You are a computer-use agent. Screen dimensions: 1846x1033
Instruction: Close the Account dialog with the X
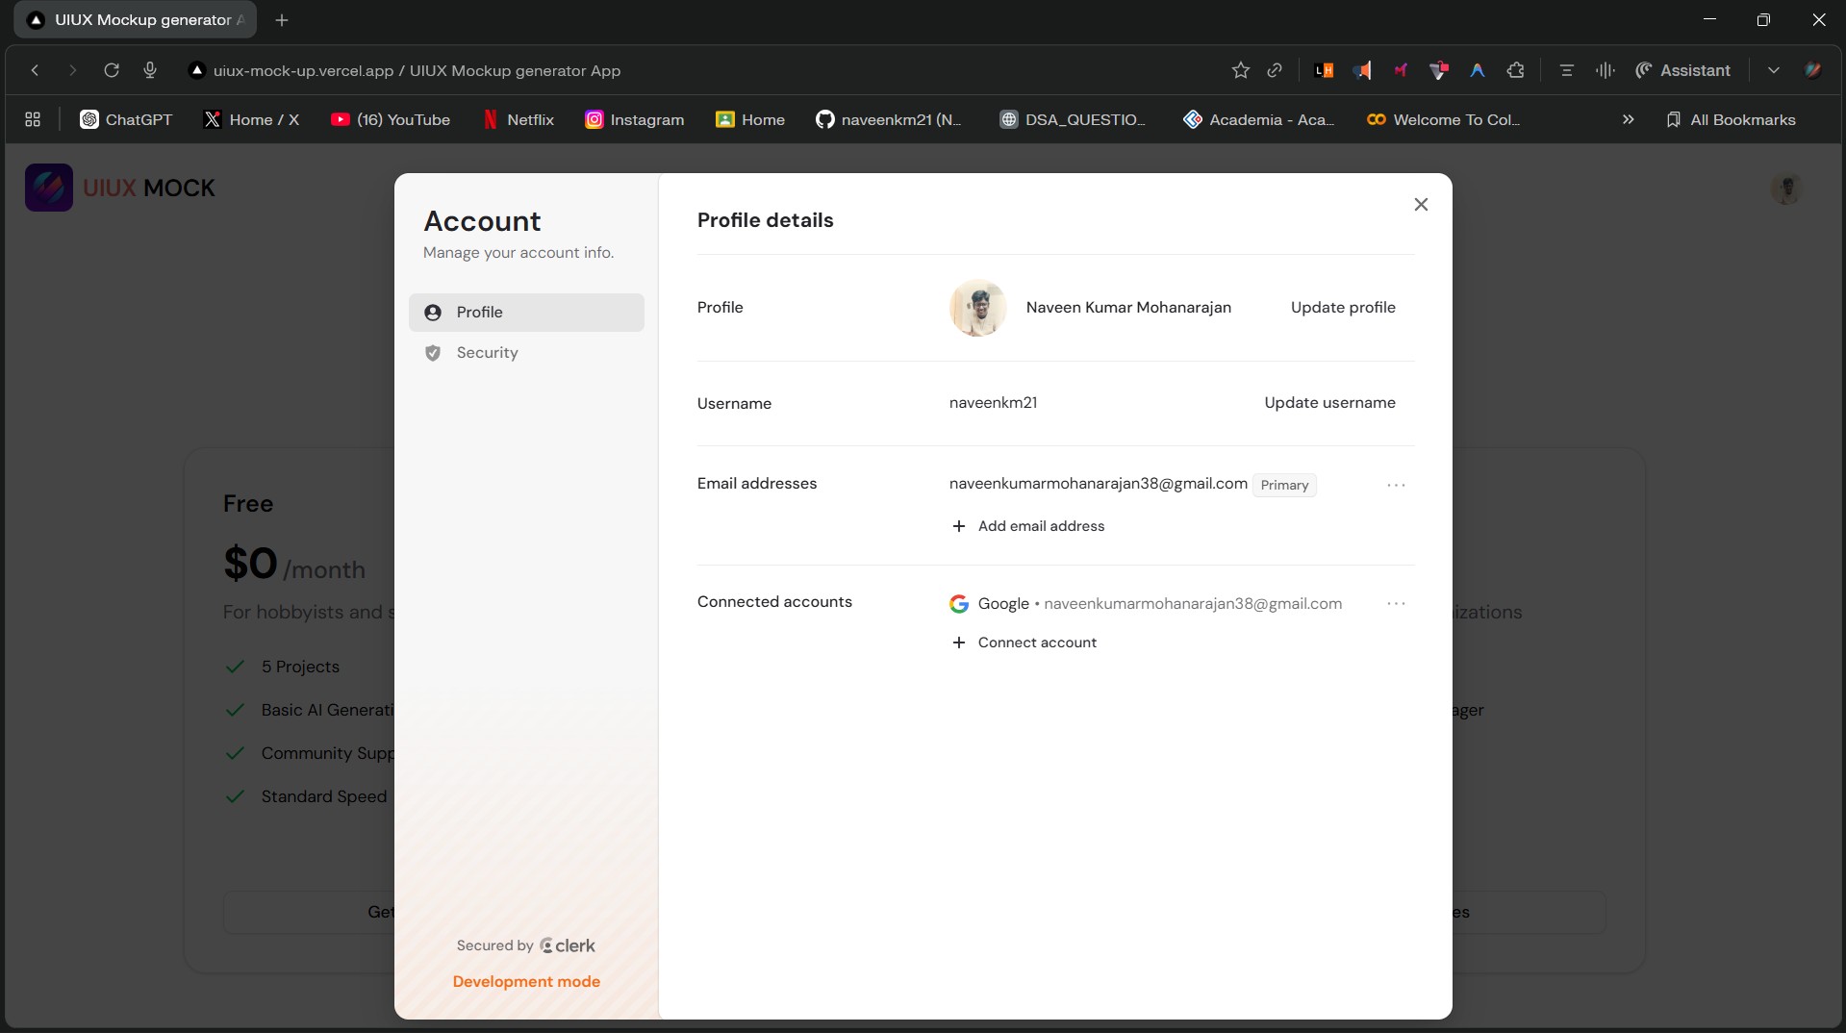coord(1421,205)
